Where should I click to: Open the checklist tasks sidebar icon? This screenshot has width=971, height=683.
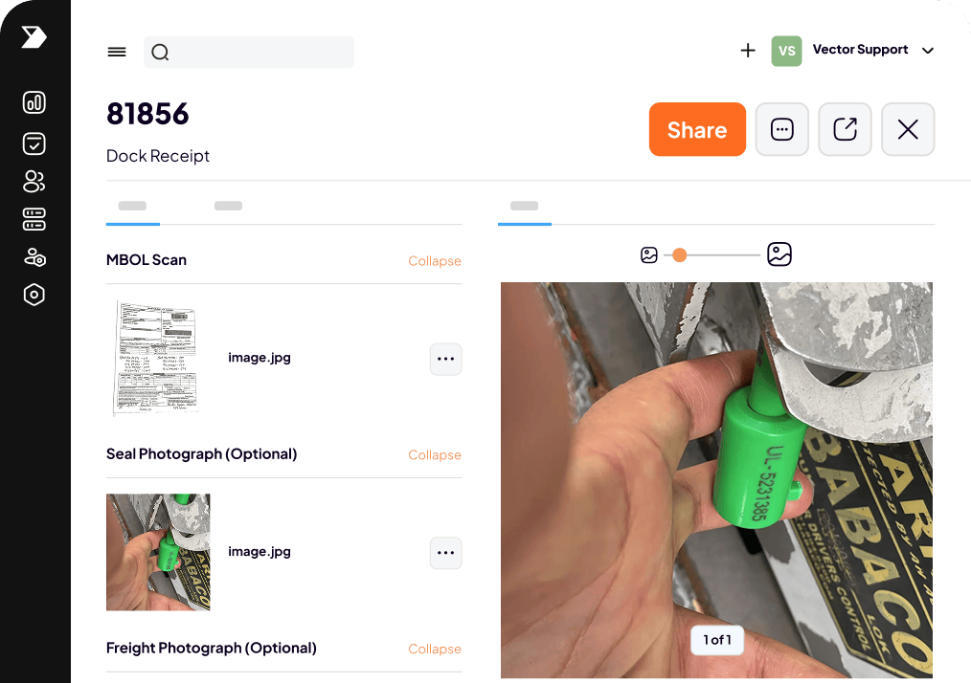(x=34, y=143)
